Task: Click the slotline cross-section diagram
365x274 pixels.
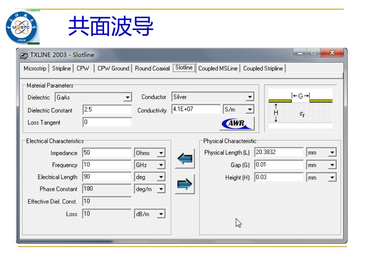Action: point(300,108)
